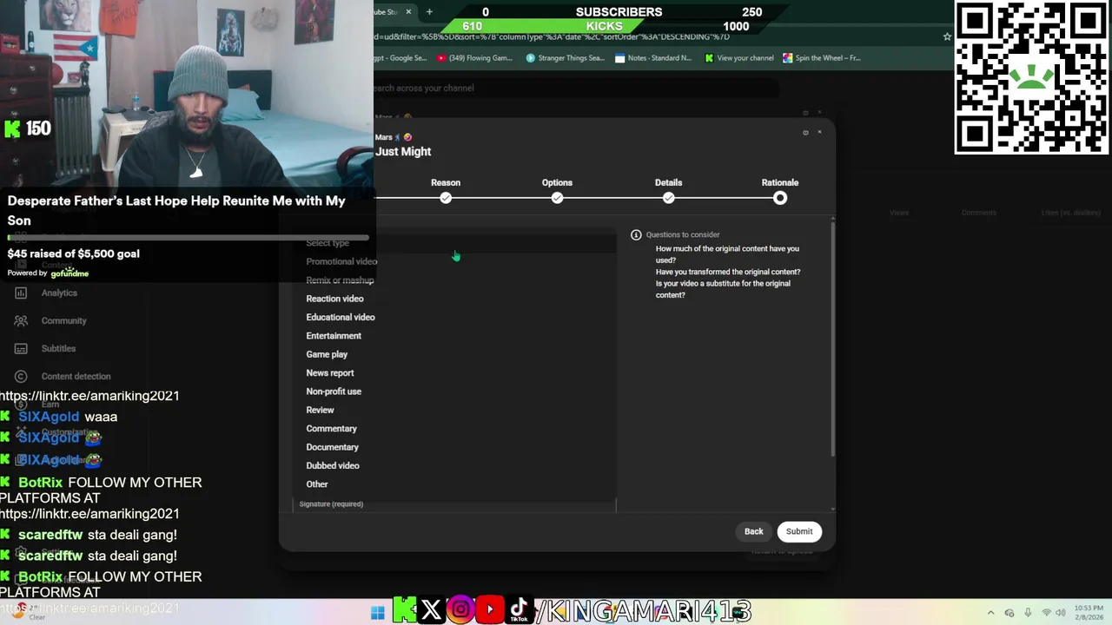
Task: Click the microphone tray icon
Action: click(1028, 613)
